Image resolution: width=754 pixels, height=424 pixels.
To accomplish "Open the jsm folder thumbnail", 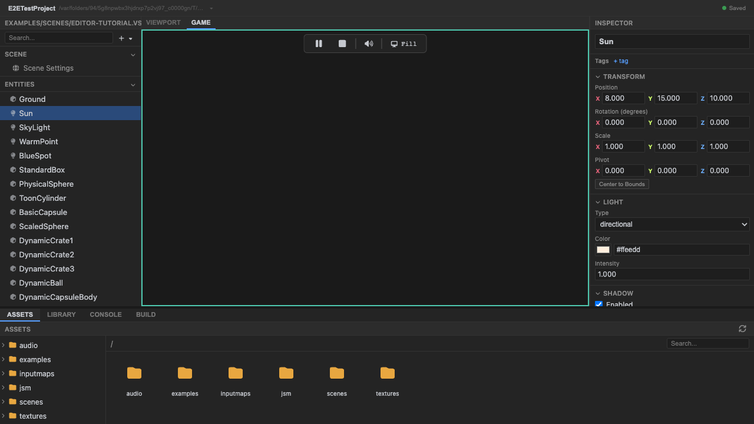I will [x=286, y=373].
